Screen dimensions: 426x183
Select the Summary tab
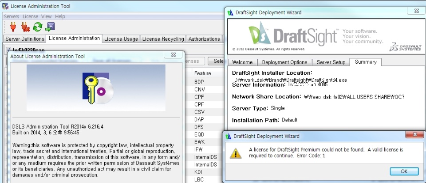tap(366, 62)
